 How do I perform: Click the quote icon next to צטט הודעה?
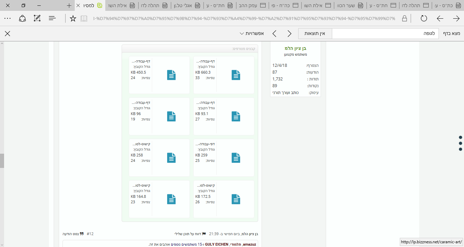click(x=82, y=234)
